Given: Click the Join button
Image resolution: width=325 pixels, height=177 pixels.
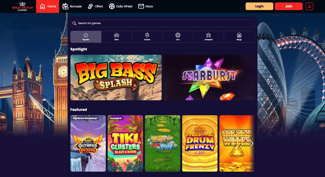Looking at the screenshot, I should coord(288,6).
